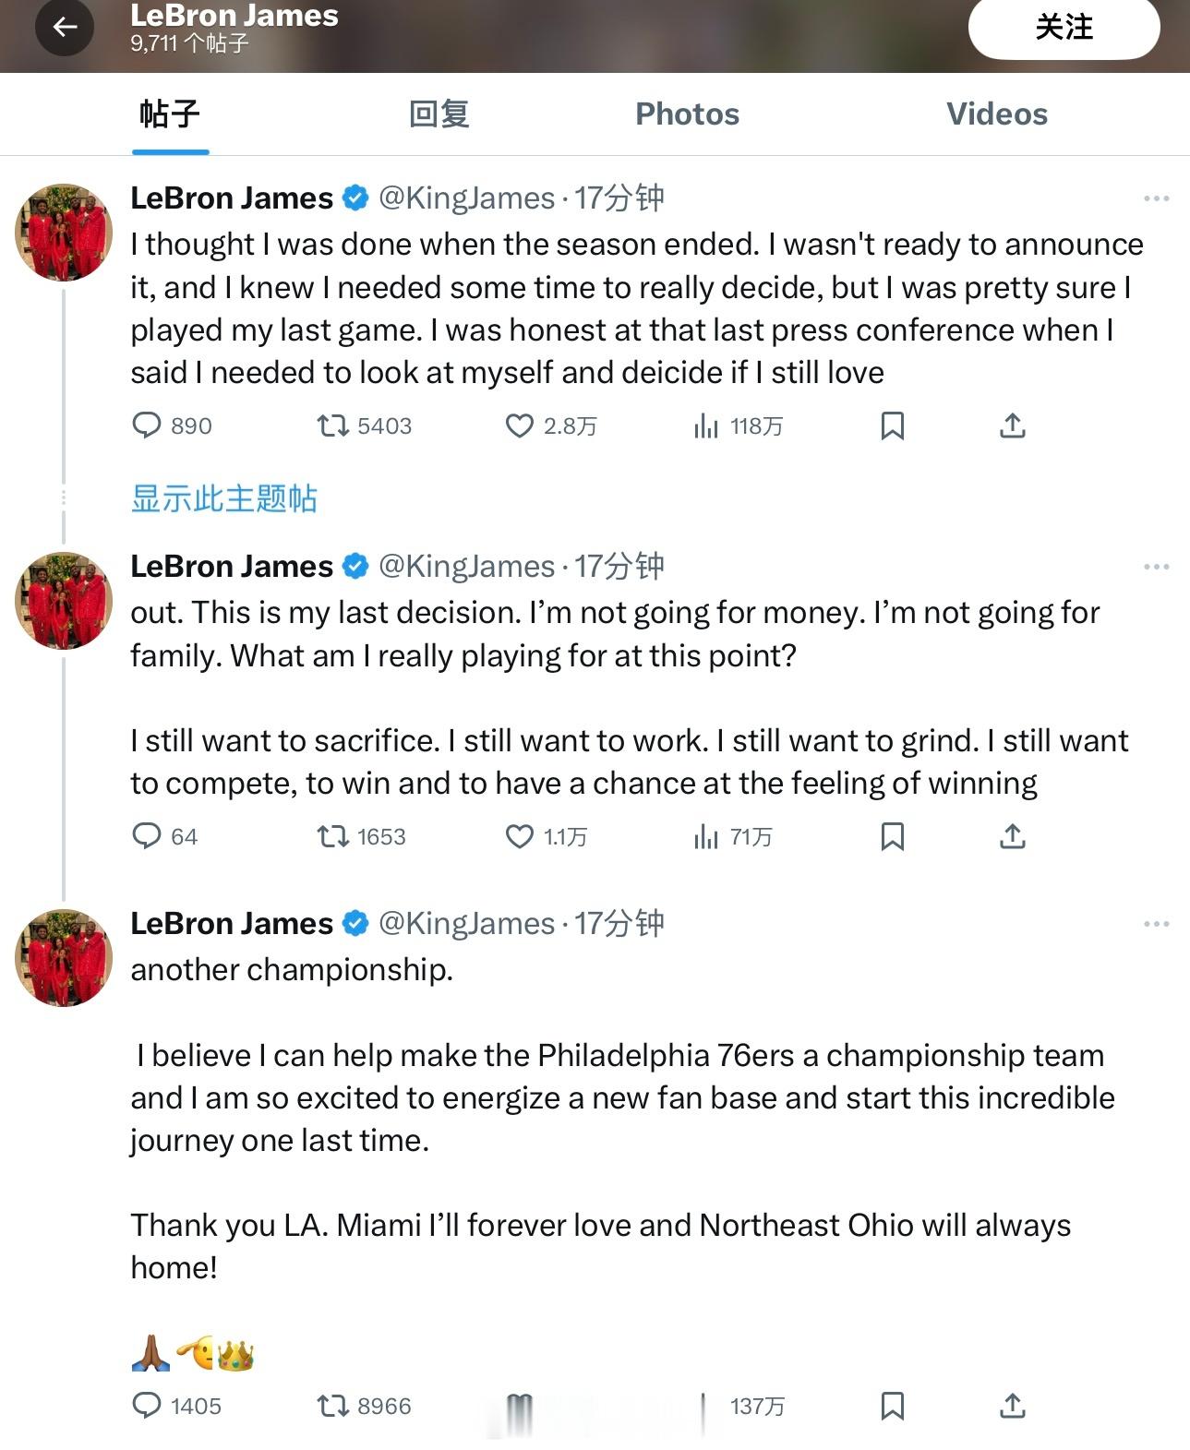This screenshot has width=1190, height=1450.
Task: Repost the tweet with 1653 reposts
Action: click(361, 836)
